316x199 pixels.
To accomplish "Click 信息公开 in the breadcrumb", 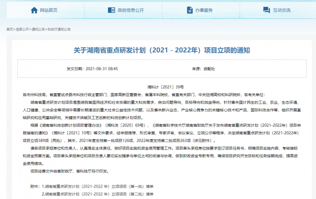I will 22,30.
